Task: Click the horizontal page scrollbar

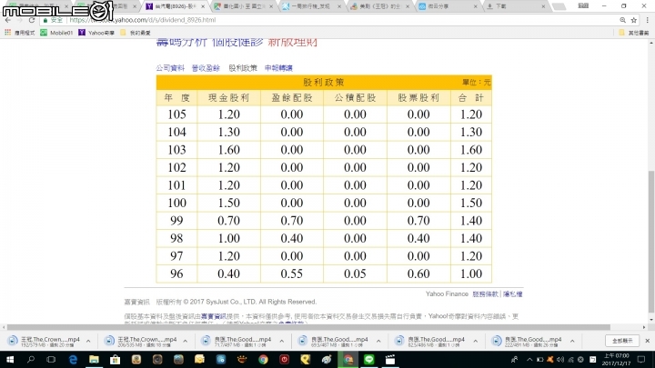Action: 308,327
